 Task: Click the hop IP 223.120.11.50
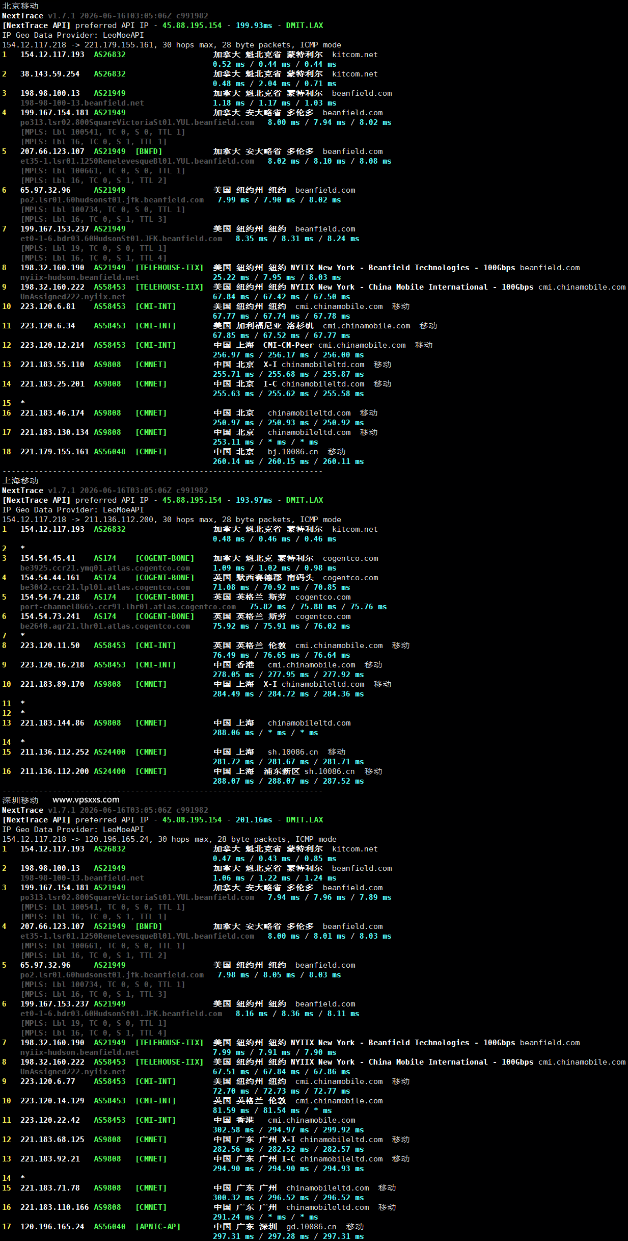pyautogui.click(x=50, y=645)
